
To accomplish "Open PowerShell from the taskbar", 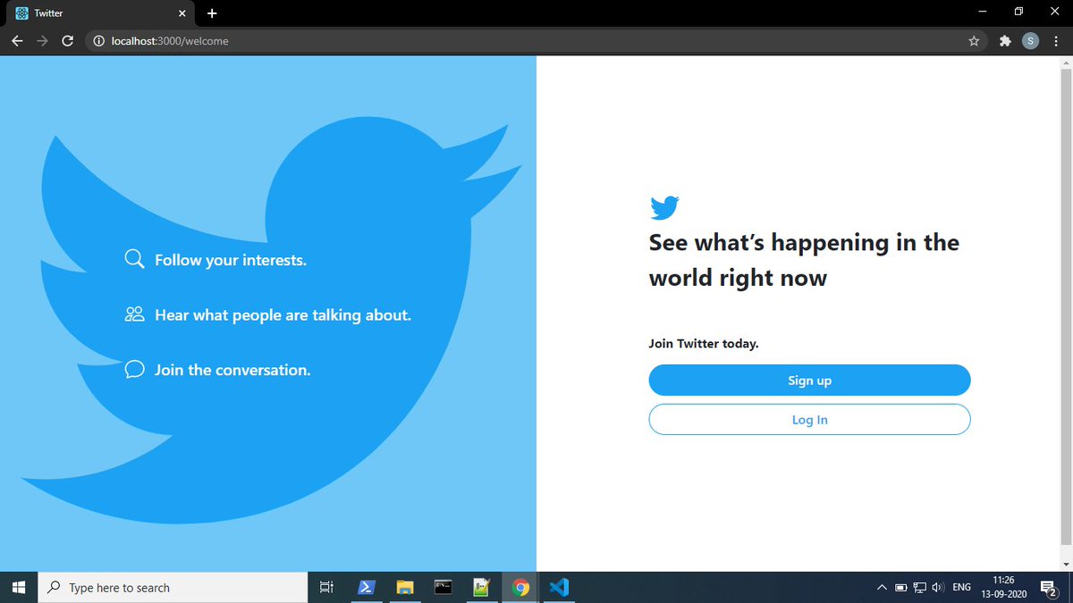I will click(367, 588).
